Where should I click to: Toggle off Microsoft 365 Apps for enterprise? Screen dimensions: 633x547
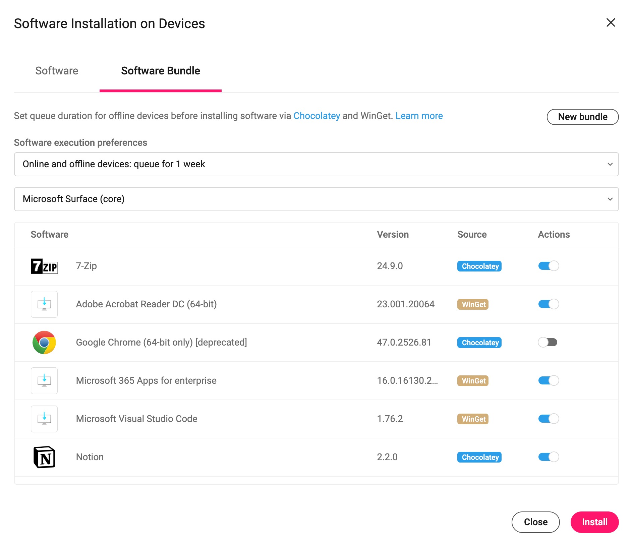[549, 381]
